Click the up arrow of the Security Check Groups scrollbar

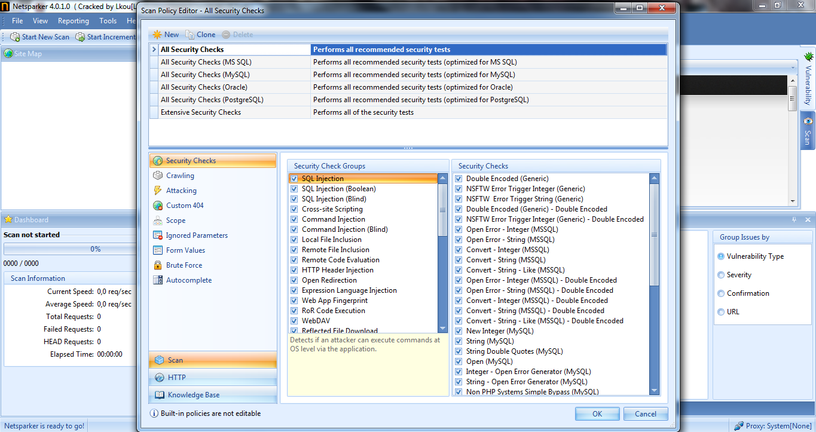(442, 178)
